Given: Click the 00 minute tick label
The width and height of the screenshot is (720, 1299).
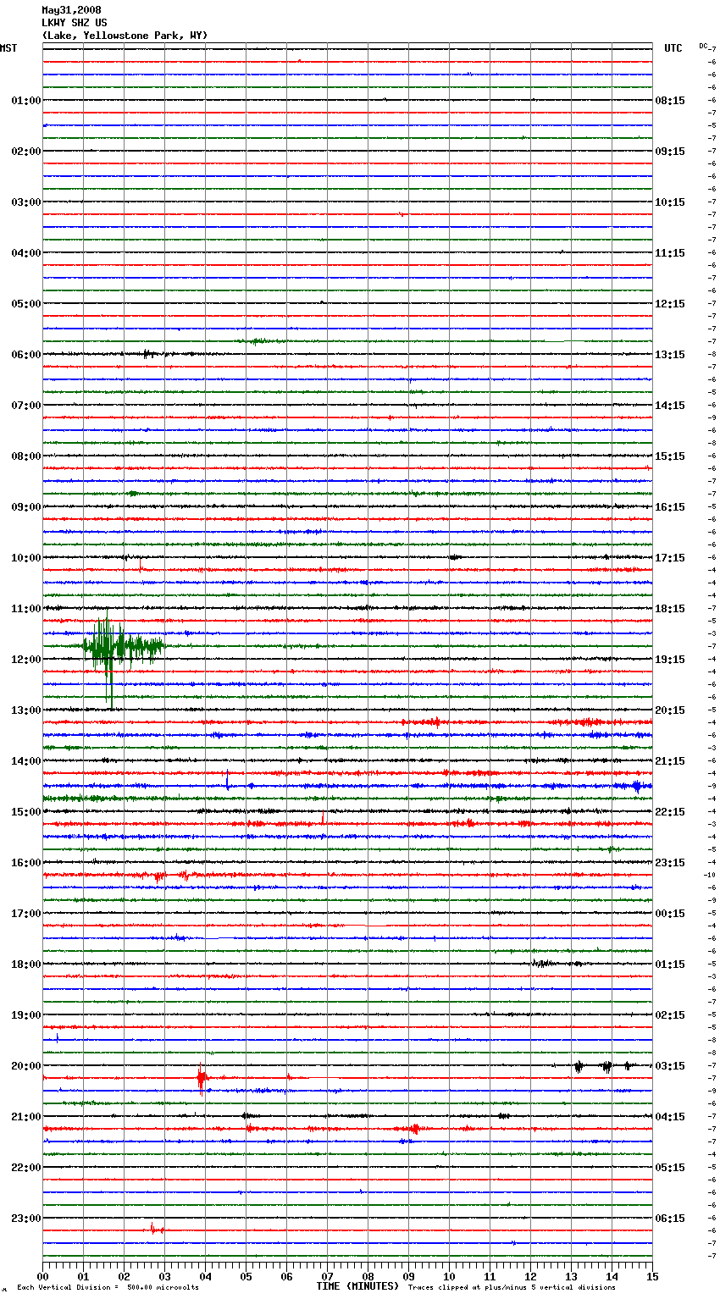Looking at the screenshot, I should [43, 1276].
